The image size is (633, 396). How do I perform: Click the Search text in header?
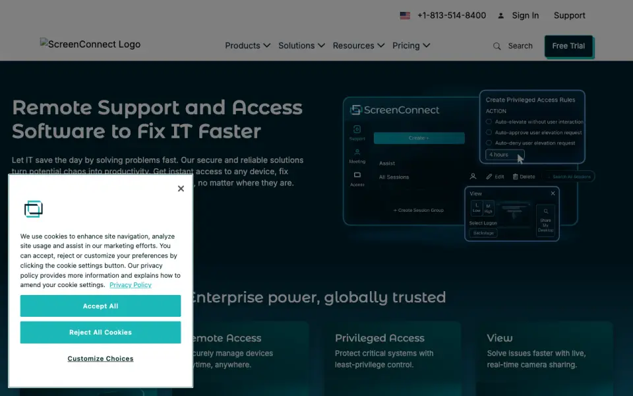click(x=520, y=46)
